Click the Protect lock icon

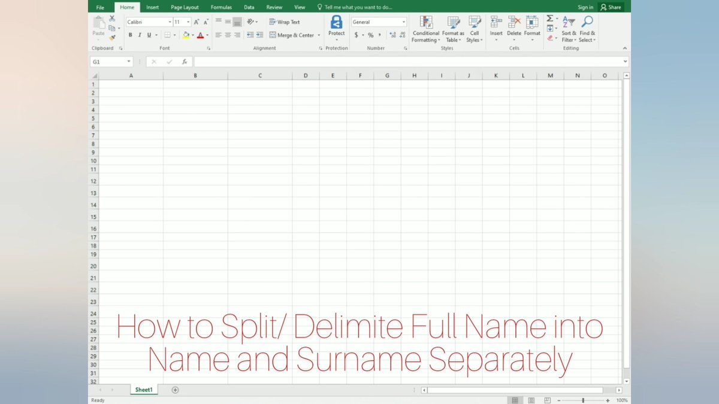point(337,22)
